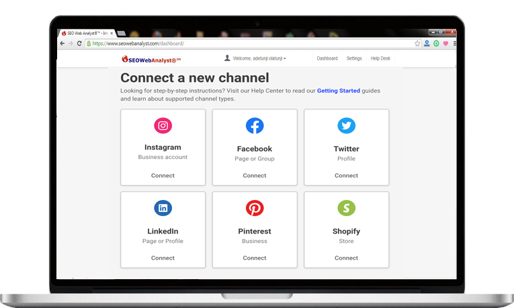Connect the Twitter profile
This screenshot has width=514, height=308.
(347, 175)
